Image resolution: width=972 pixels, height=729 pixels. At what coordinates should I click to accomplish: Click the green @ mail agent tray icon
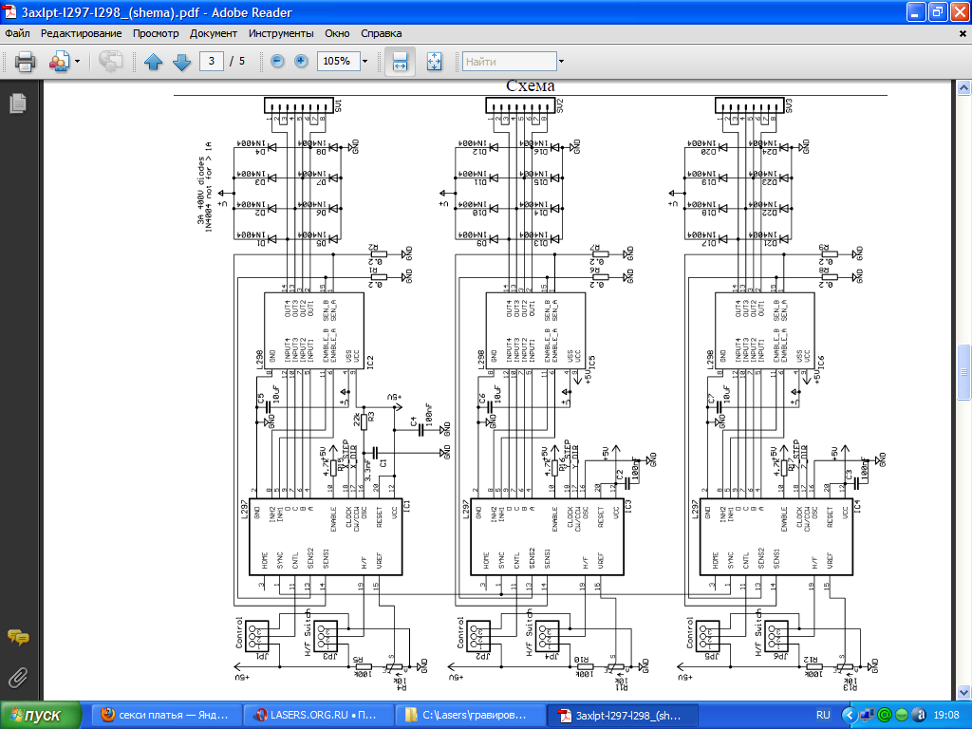[x=885, y=716]
